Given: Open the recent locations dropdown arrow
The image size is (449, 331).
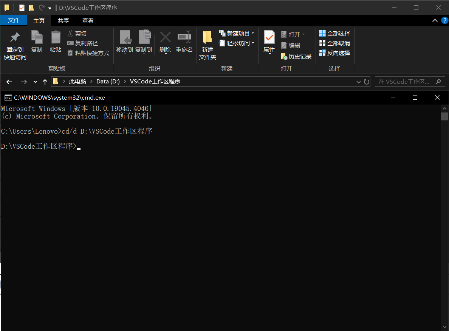Looking at the screenshot, I should click(x=35, y=82).
